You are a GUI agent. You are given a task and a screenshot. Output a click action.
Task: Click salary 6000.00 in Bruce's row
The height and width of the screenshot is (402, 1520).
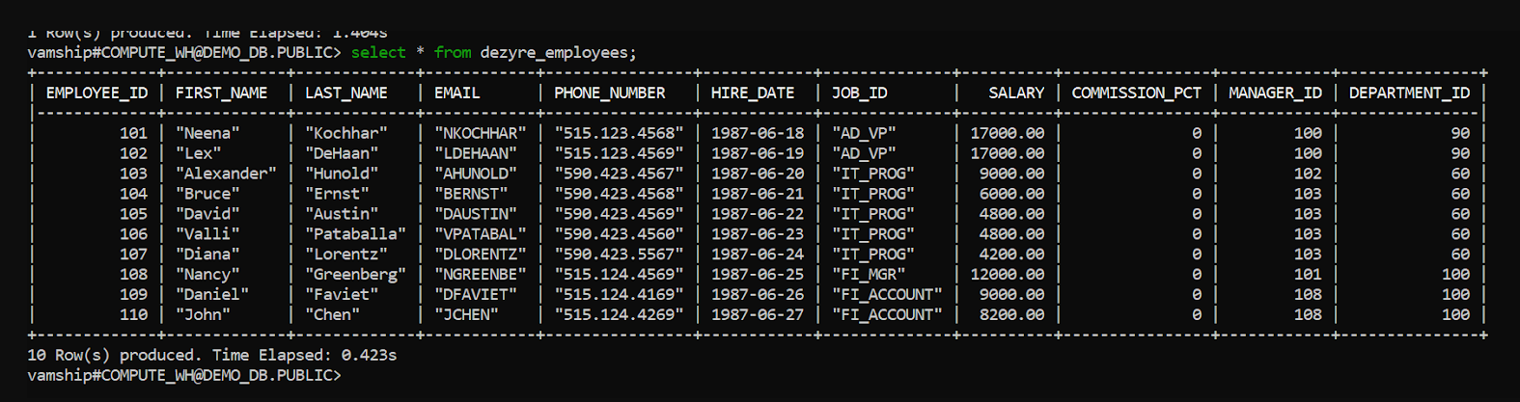coord(1011,194)
